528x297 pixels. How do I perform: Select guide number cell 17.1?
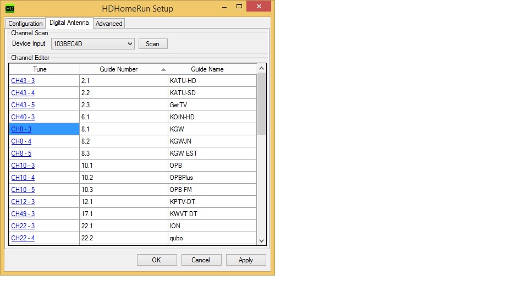tap(124, 214)
